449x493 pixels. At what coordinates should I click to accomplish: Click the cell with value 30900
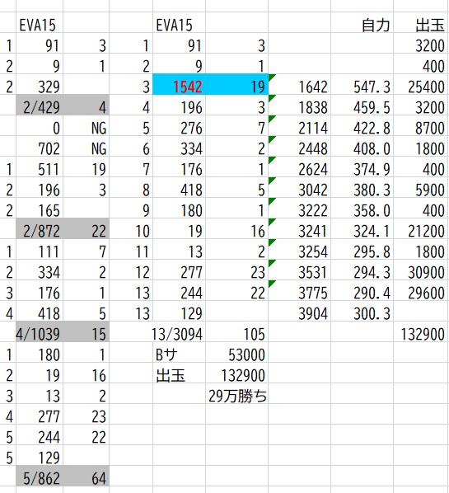tap(421, 272)
